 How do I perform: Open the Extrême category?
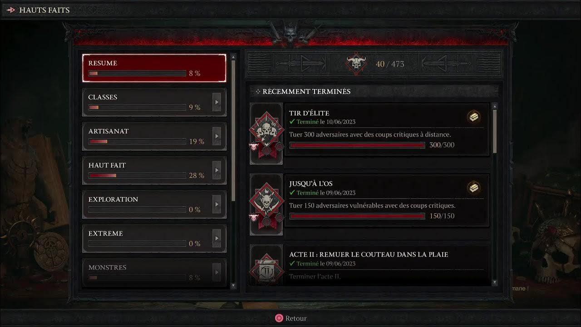154,238
